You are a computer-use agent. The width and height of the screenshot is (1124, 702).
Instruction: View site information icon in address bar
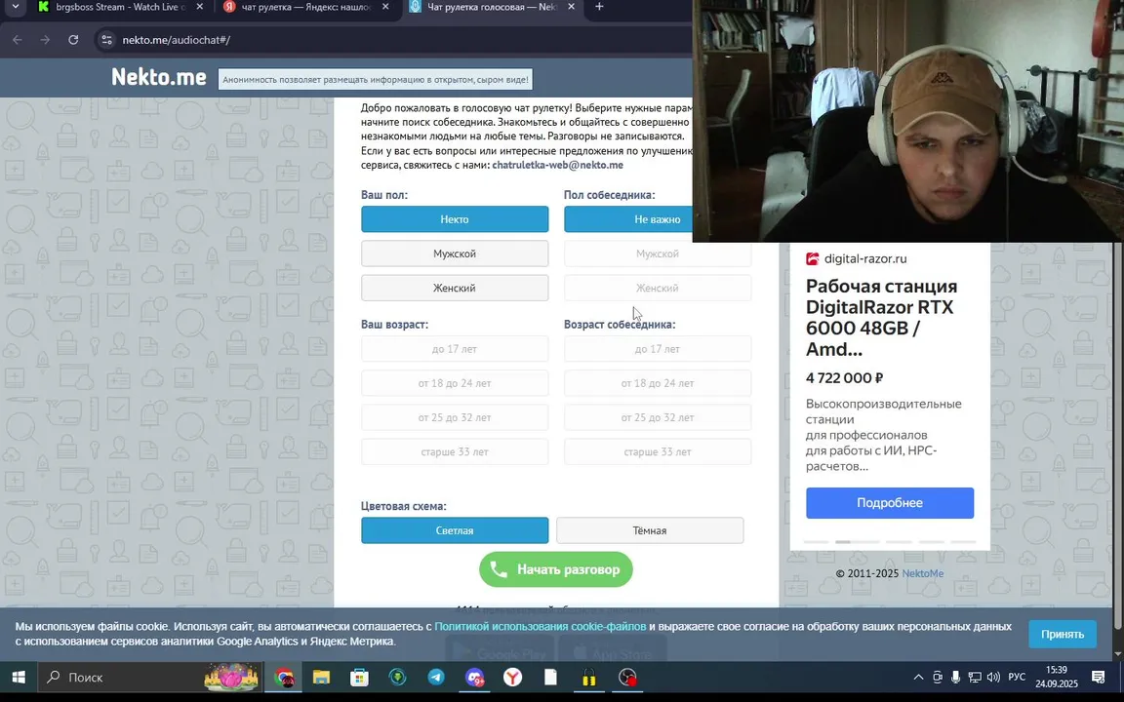tap(106, 40)
